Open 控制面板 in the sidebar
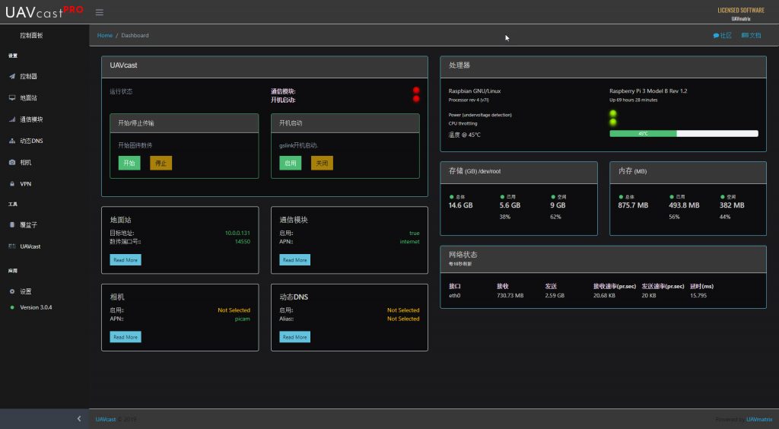This screenshot has height=429, width=779. (x=31, y=36)
